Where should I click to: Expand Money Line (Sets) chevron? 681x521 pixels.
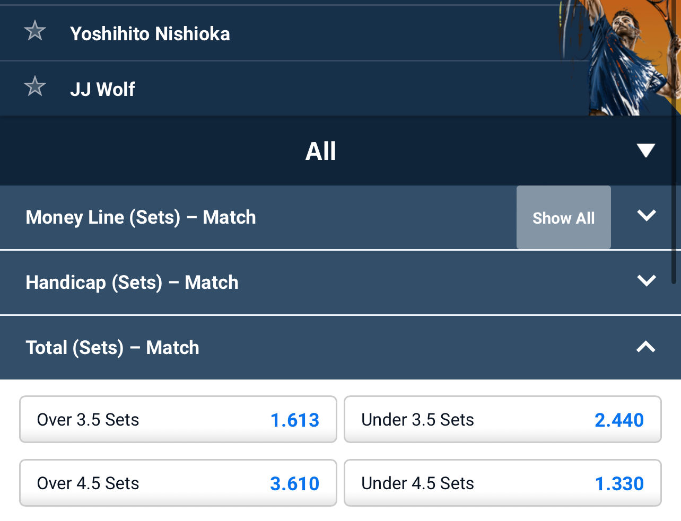coord(646,216)
